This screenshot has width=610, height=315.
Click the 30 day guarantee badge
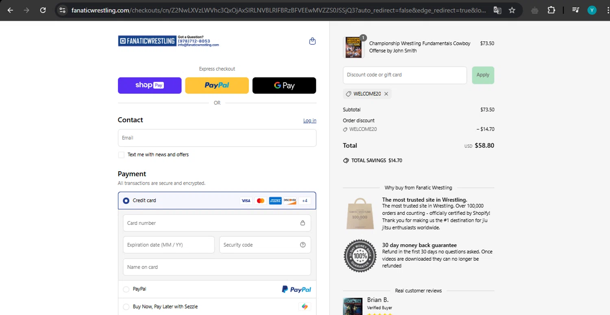[360, 256]
